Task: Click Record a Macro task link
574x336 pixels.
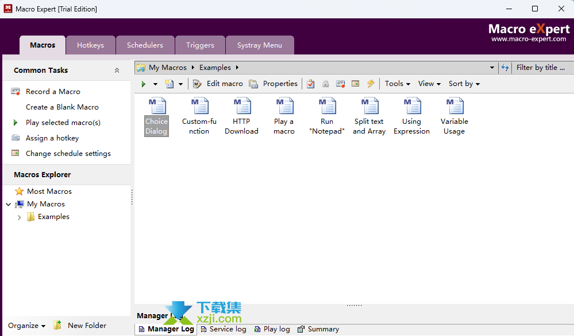Action: [53, 92]
